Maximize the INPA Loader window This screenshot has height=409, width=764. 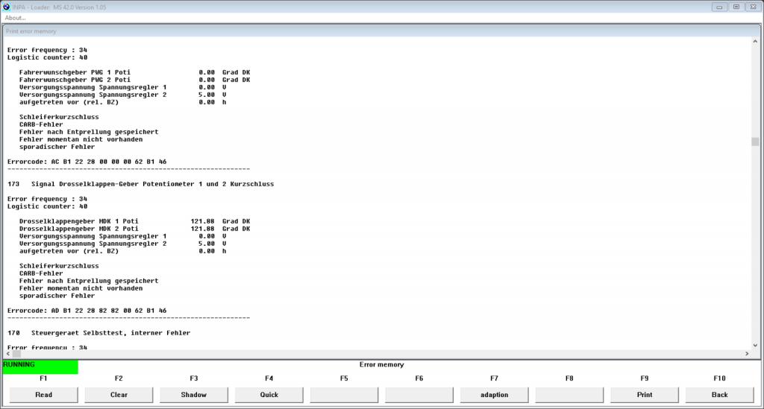(x=736, y=7)
